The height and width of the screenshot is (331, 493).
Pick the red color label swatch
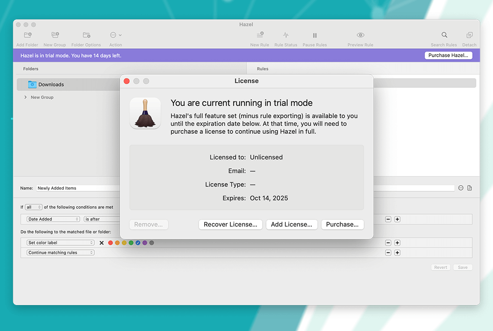coord(110,243)
